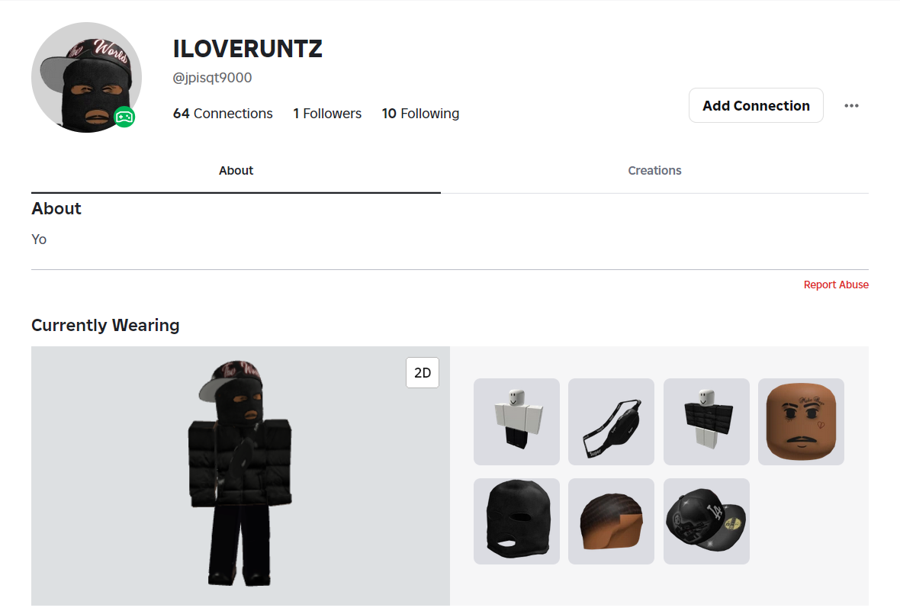Open the black LA cap item
The height and width of the screenshot is (611, 900).
[x=706, y=521]
